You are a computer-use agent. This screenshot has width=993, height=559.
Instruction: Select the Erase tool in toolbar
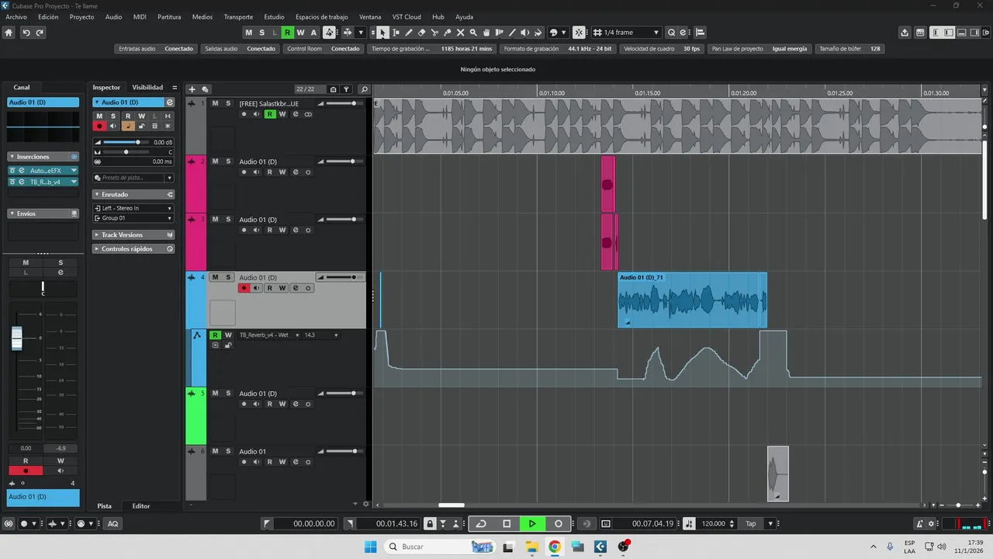point(421,33)
